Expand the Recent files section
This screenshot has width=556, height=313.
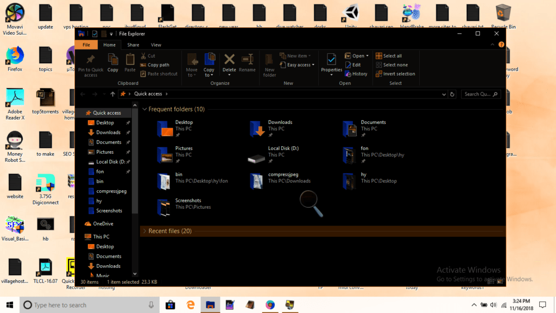click(x=146, y=230)
